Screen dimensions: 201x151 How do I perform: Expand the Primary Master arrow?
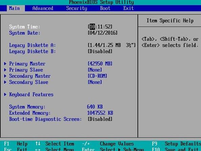[5, 64]
